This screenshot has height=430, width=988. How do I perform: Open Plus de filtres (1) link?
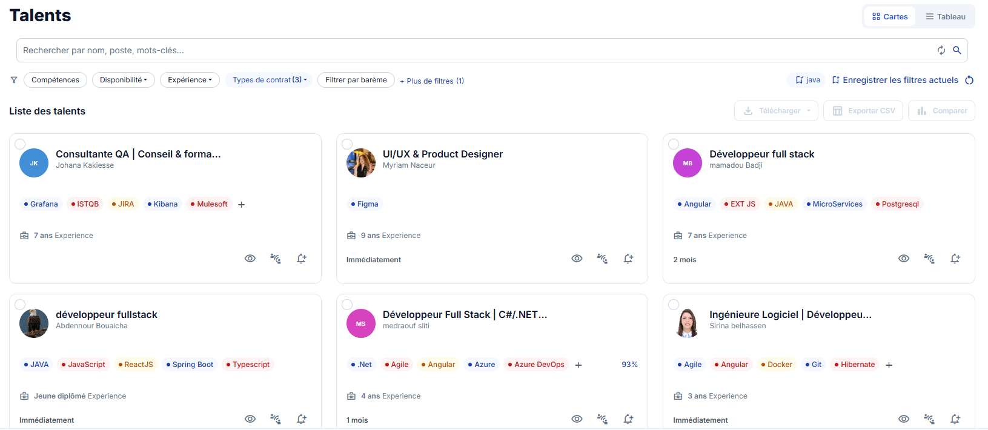pos(432,81)
